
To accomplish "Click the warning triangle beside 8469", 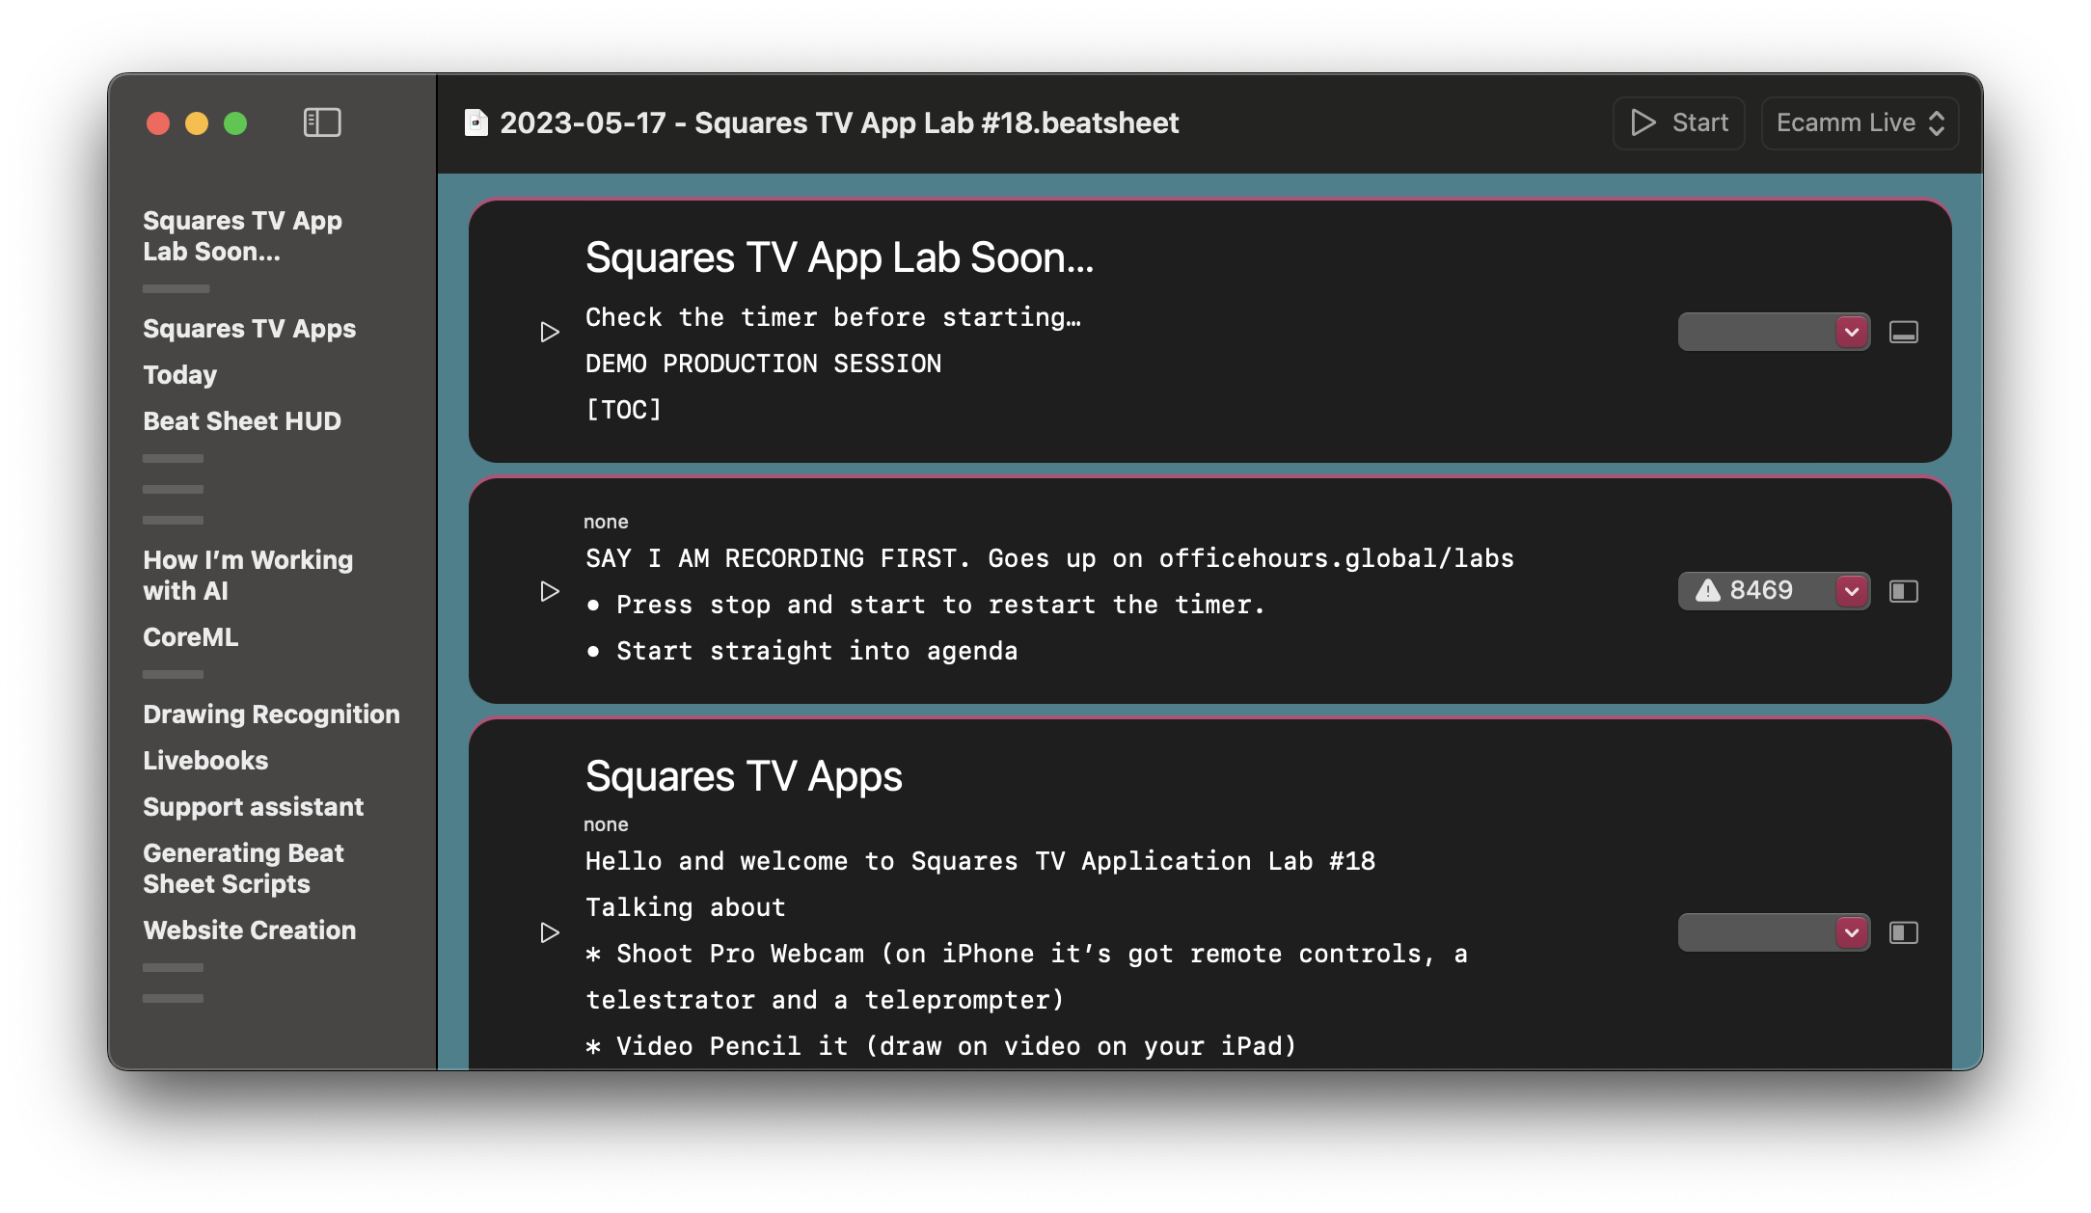I will click(1708, 590).
